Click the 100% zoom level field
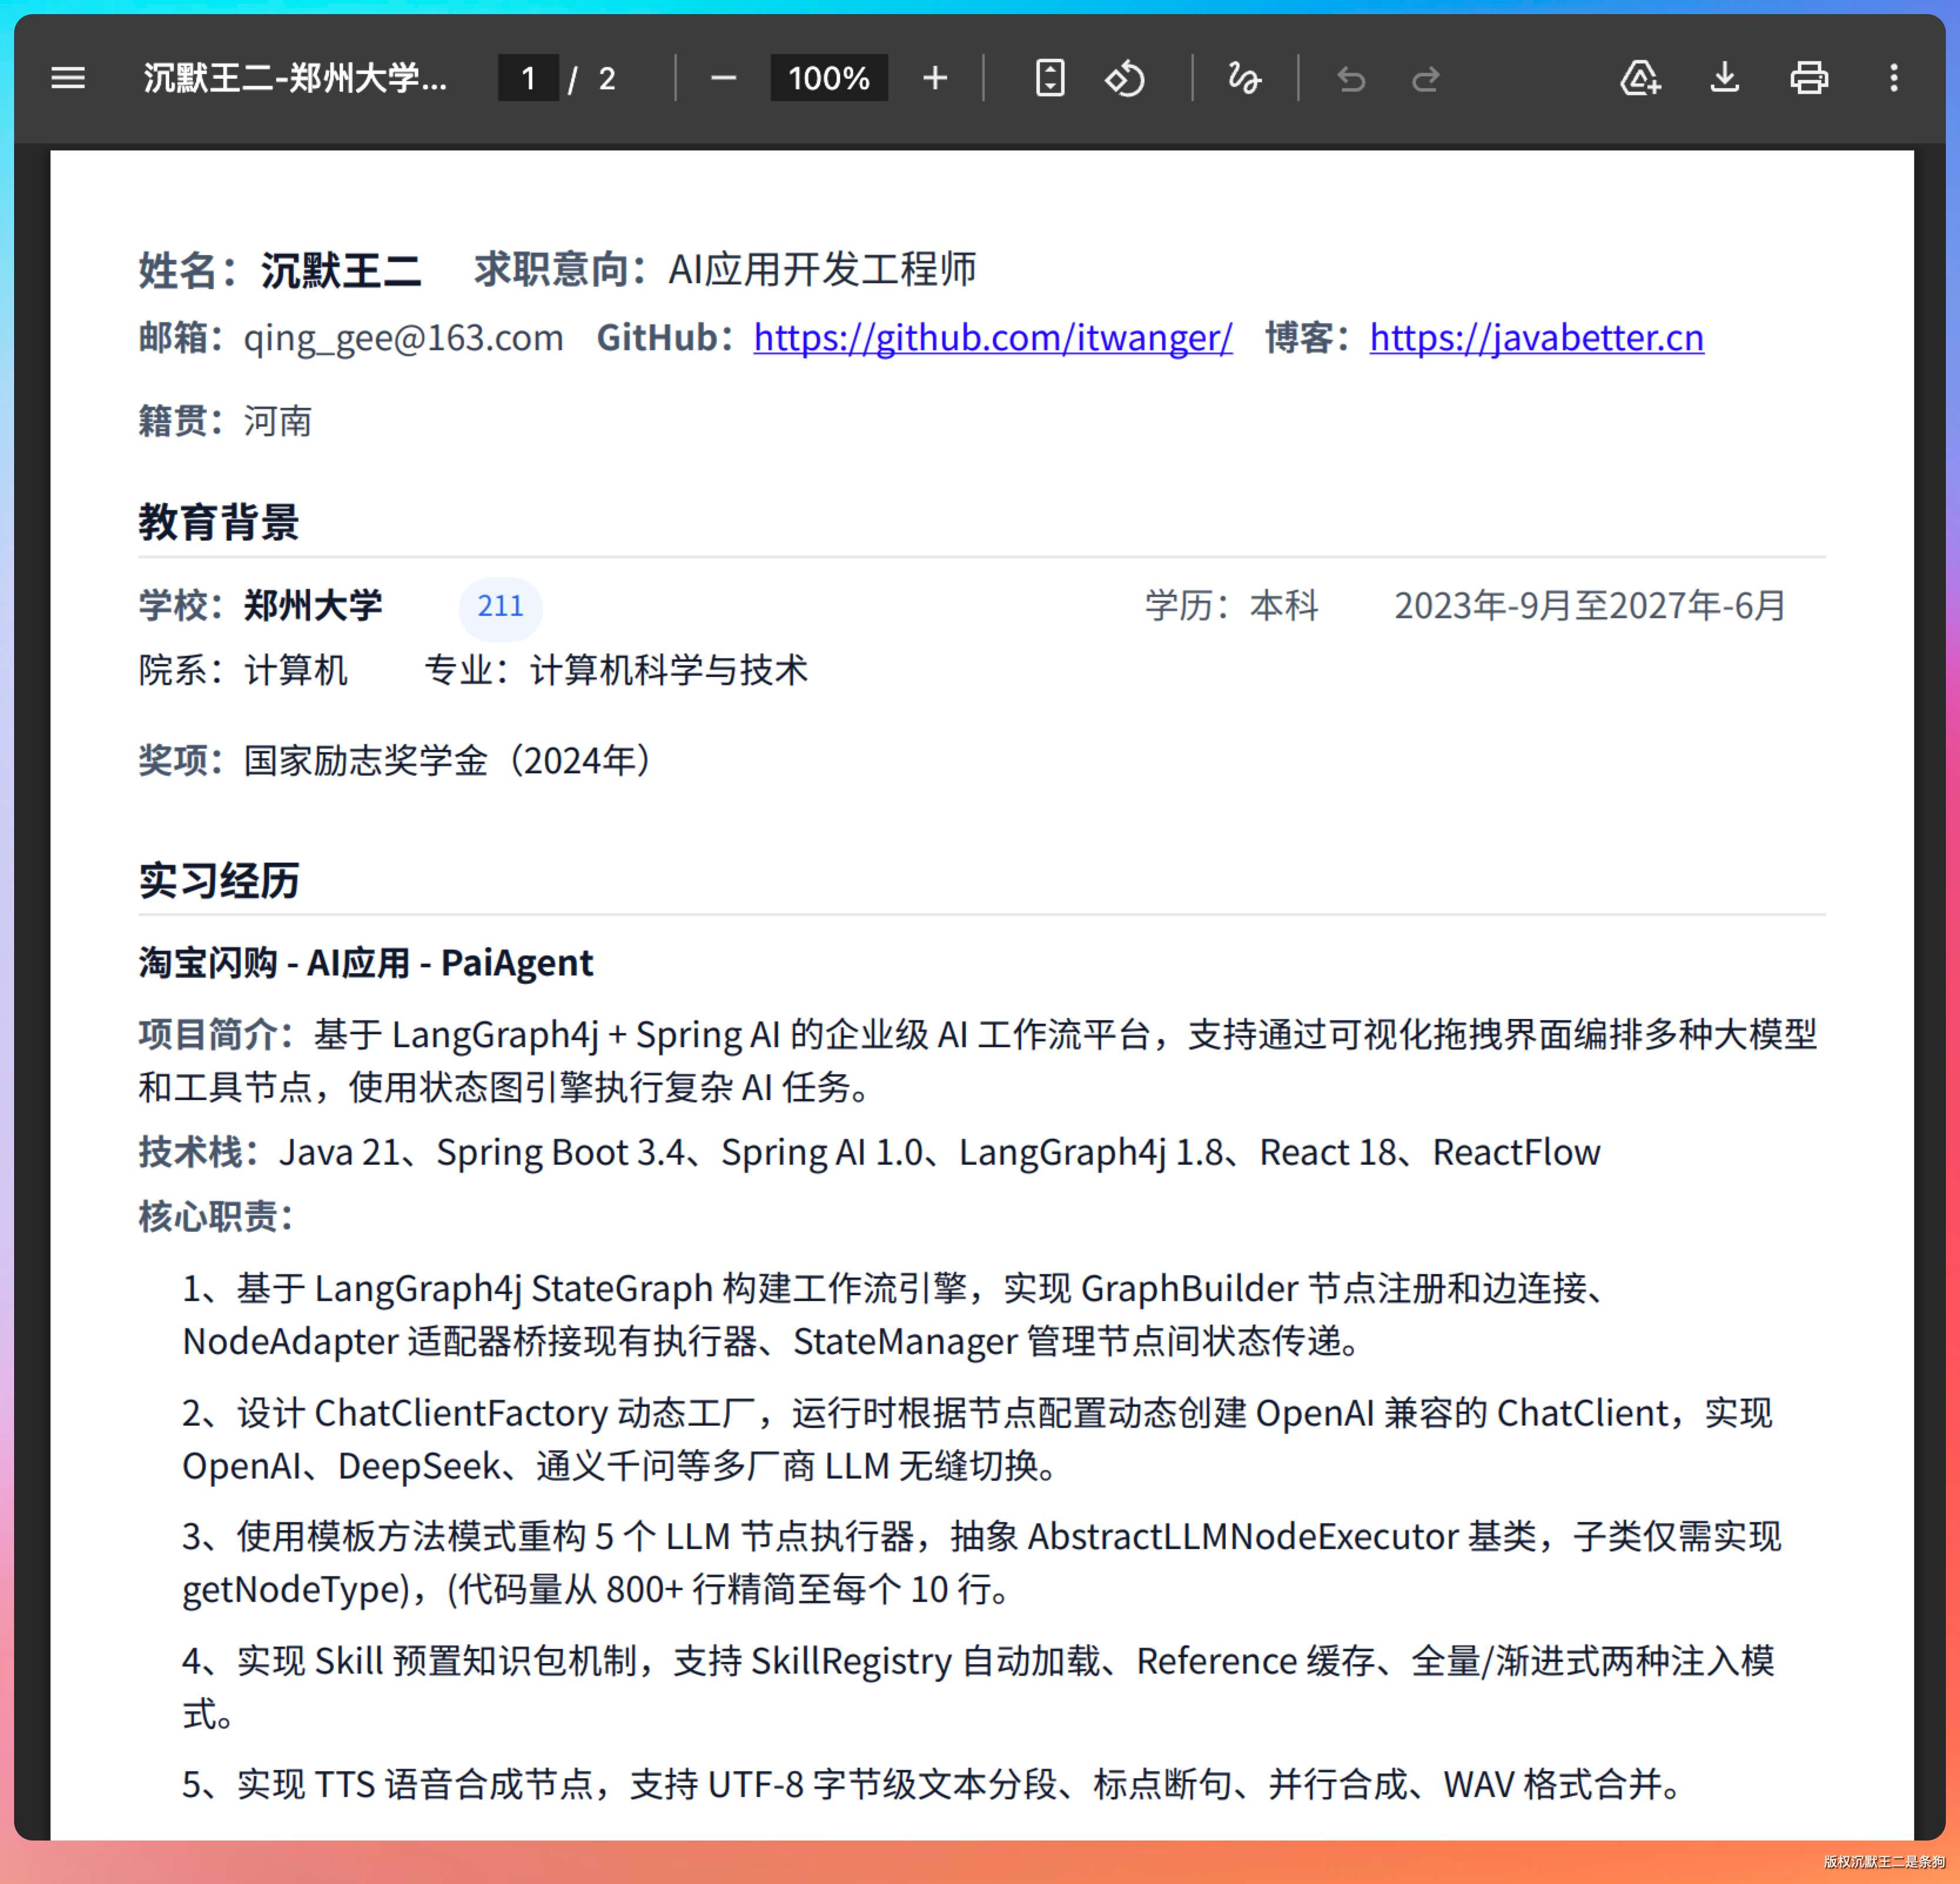The image size is (1960, 1884). pyautogui.click(x=828, y=78)
